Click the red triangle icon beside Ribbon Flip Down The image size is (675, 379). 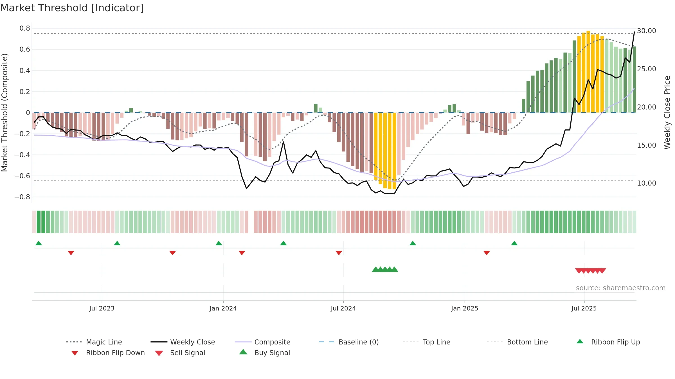point(75,353)
